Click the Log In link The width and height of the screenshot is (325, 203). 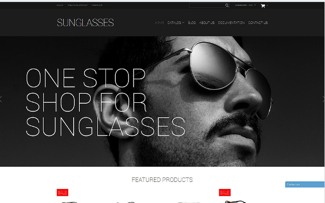coord(60,5)
